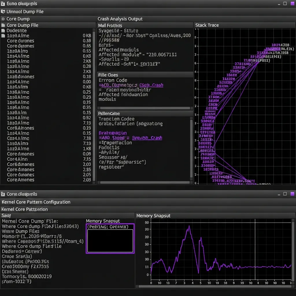The width and height of the screenshot is (296, 296).
Task: Open the Stack Trace panel tab
Action: pyautogui.click(x=207, y=25)
